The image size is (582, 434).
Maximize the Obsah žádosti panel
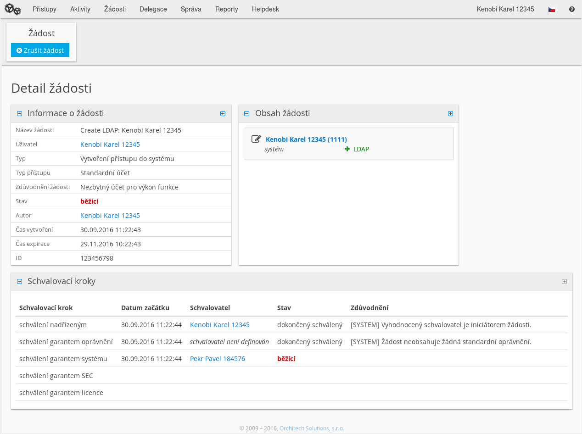[x=450, y=114]
